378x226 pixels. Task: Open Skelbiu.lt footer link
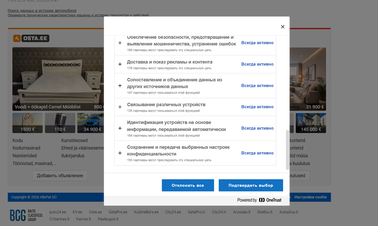(265, 212)
